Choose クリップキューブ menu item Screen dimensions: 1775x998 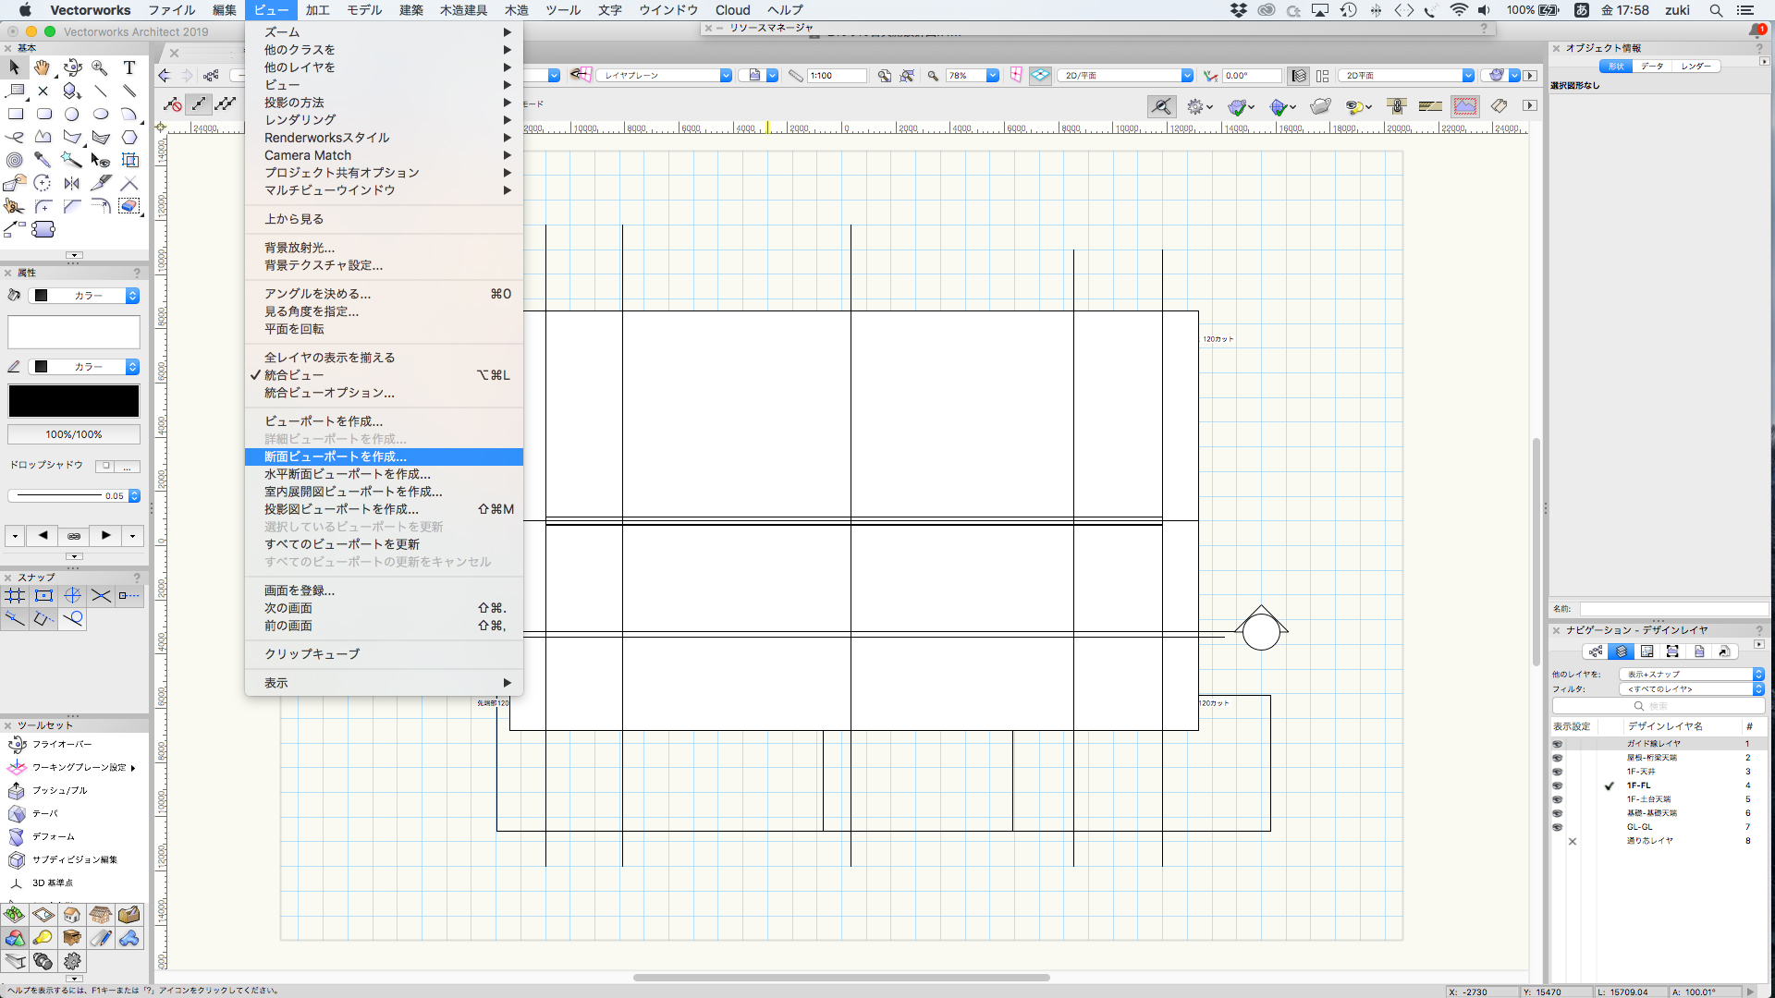pos(384,654)
